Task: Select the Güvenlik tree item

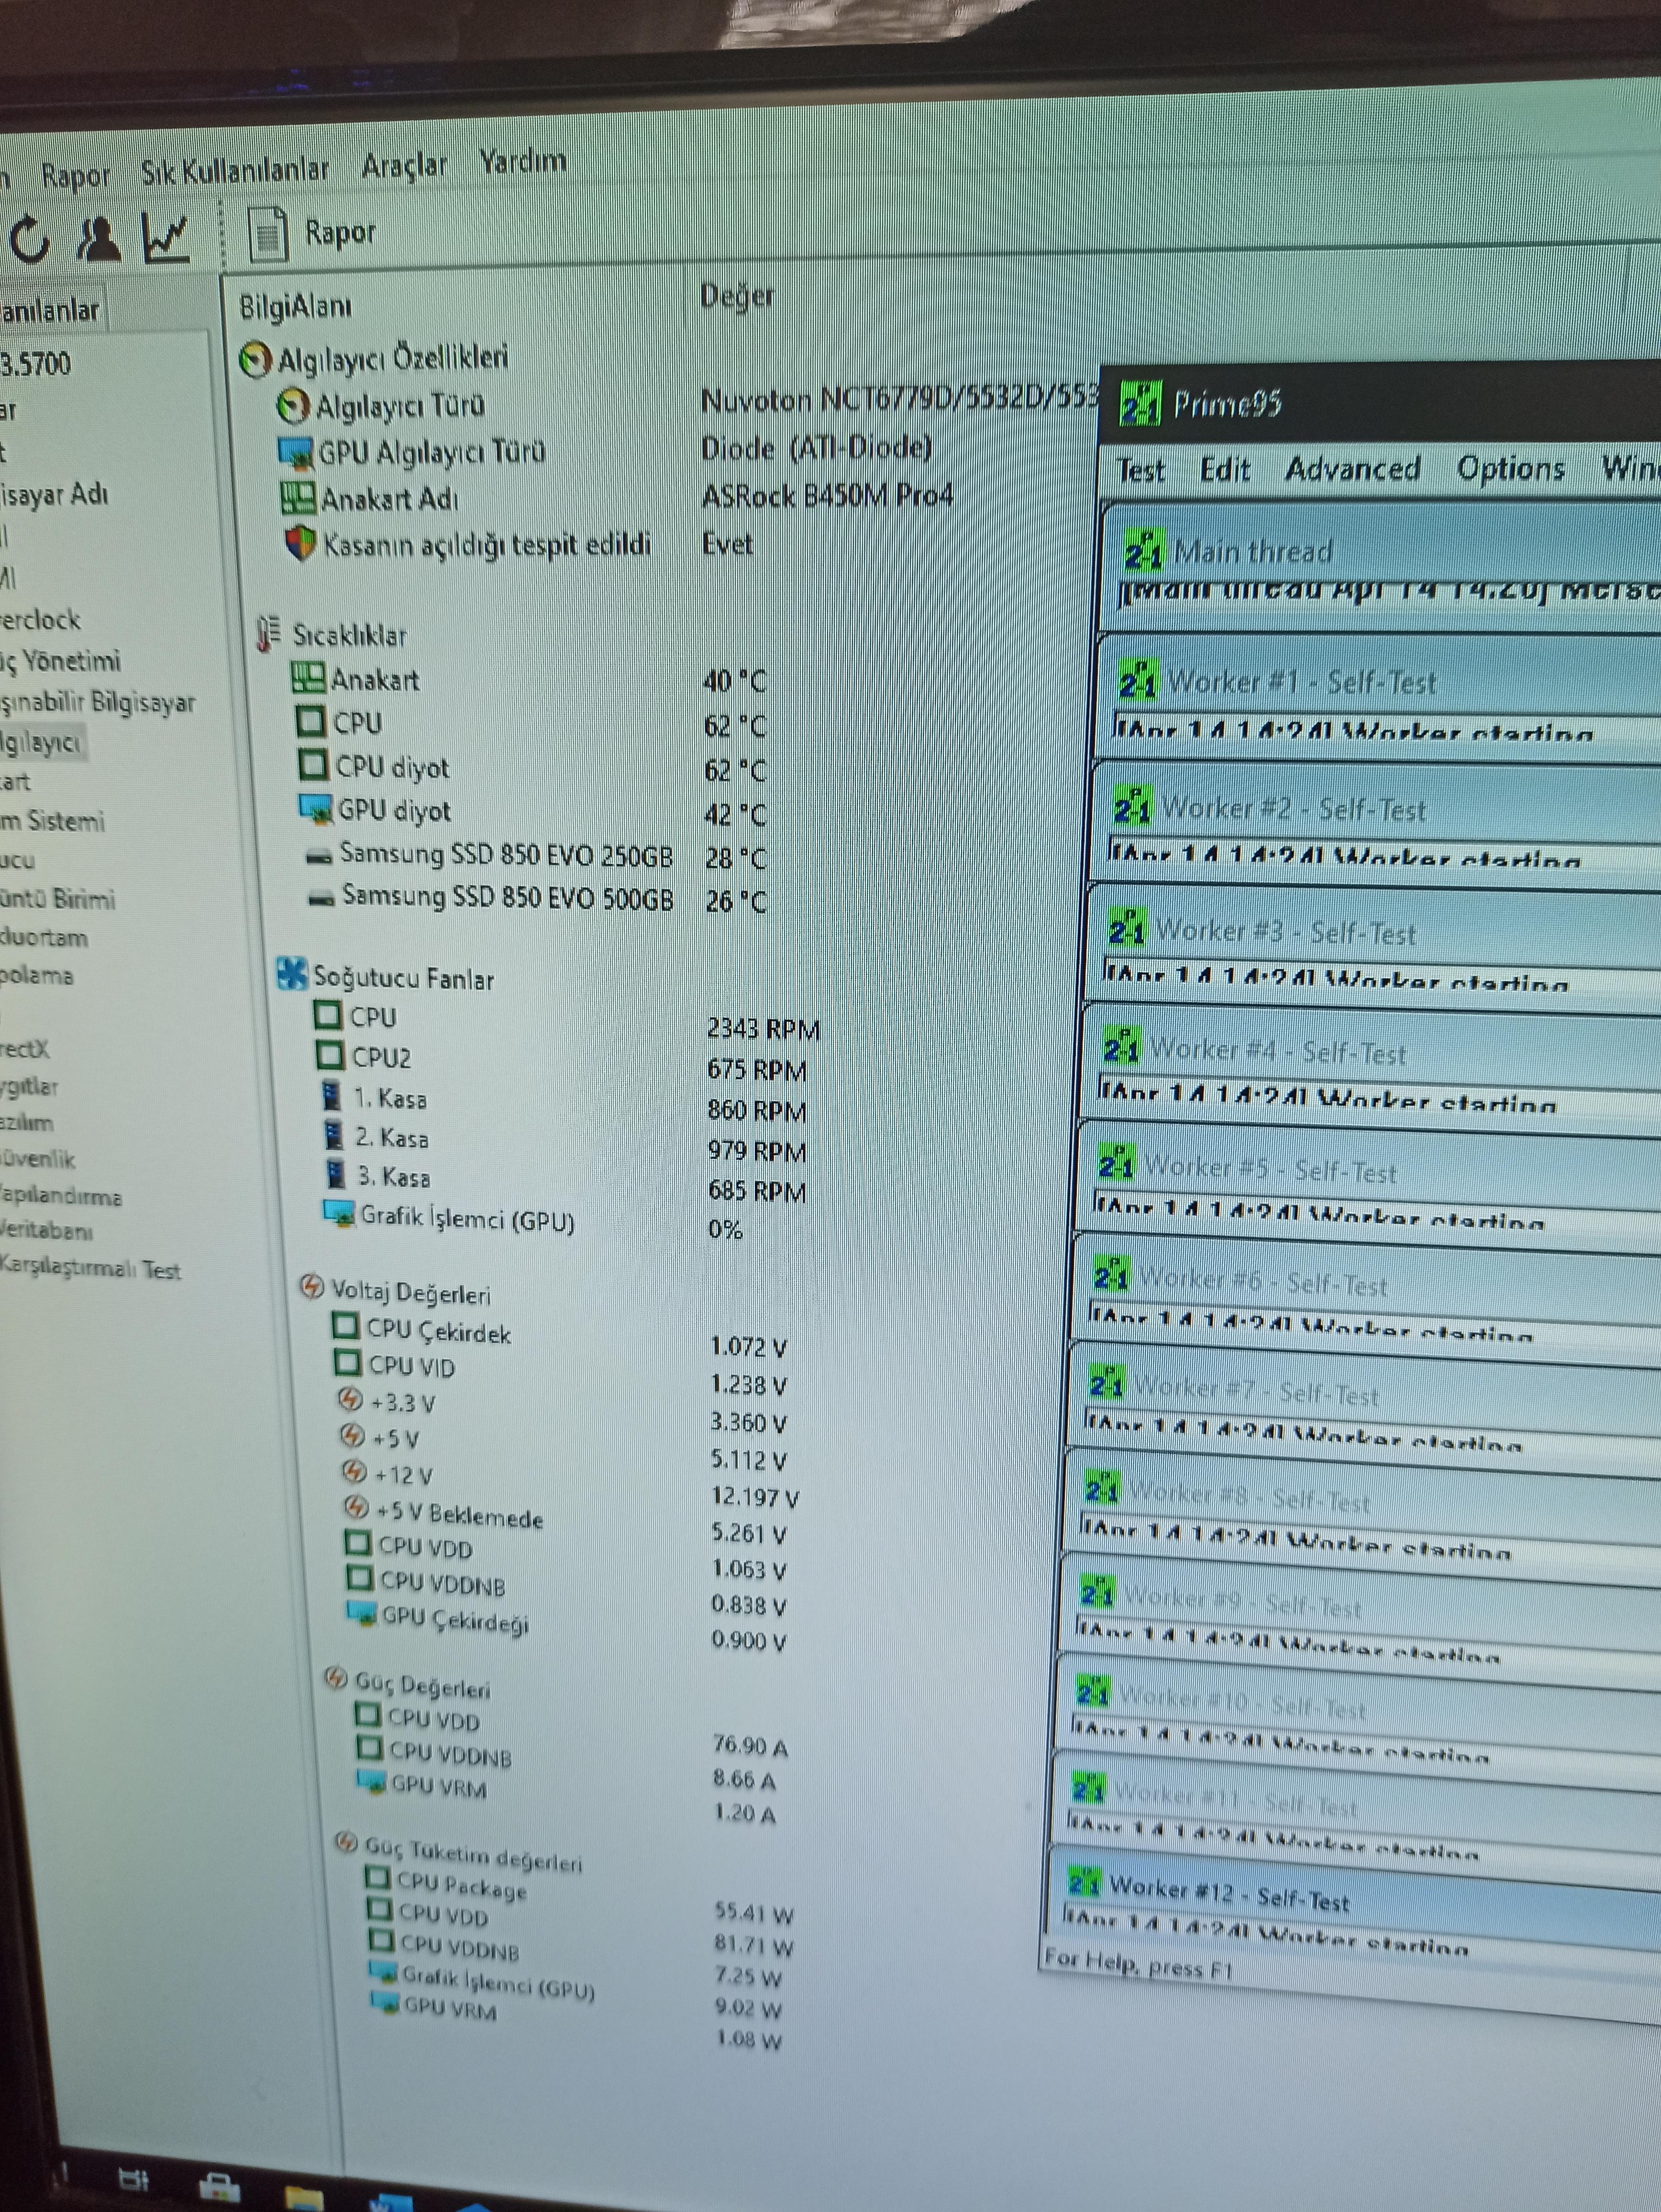Action: pyautogui.click(x=38, y=1160)
